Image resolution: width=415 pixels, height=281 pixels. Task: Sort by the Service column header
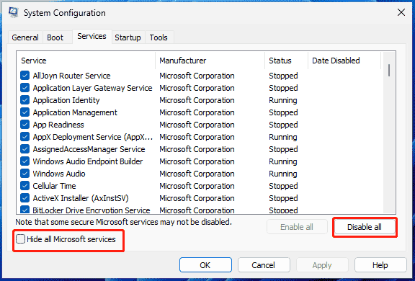[86, 61]
